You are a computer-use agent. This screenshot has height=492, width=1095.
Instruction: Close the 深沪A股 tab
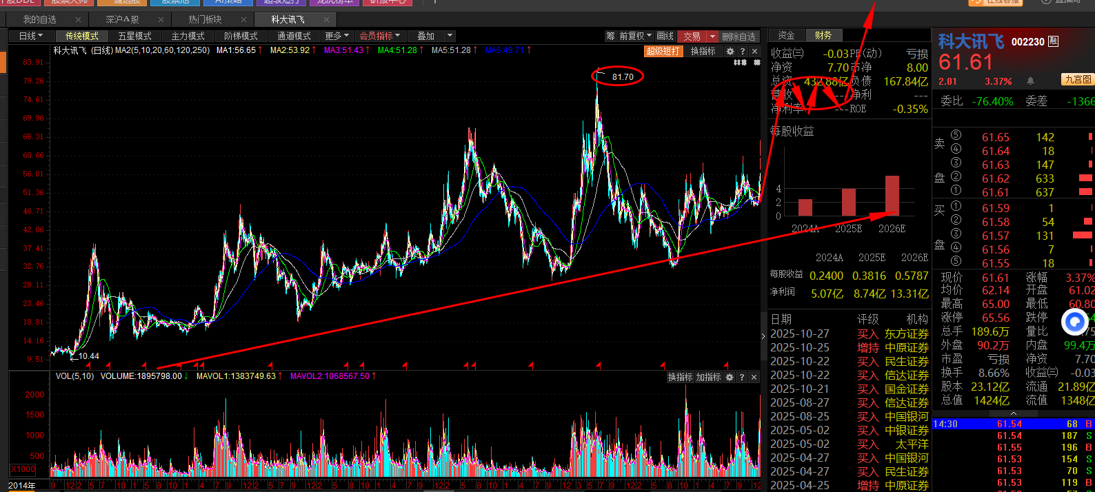pos(161,20)
